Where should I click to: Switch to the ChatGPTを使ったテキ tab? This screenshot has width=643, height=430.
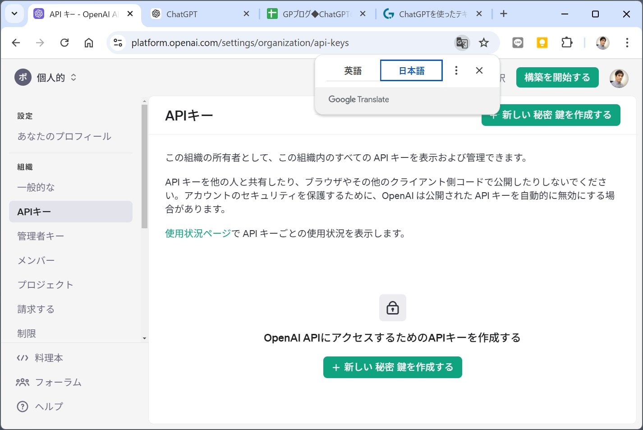pos(433,14)
